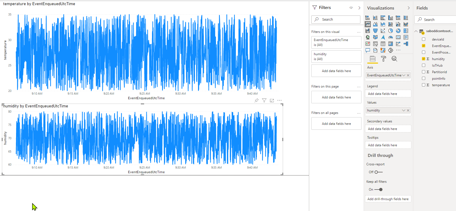456x211 pixels.
Task: Pick the funnel chart visualization
Action: [375, 31]
